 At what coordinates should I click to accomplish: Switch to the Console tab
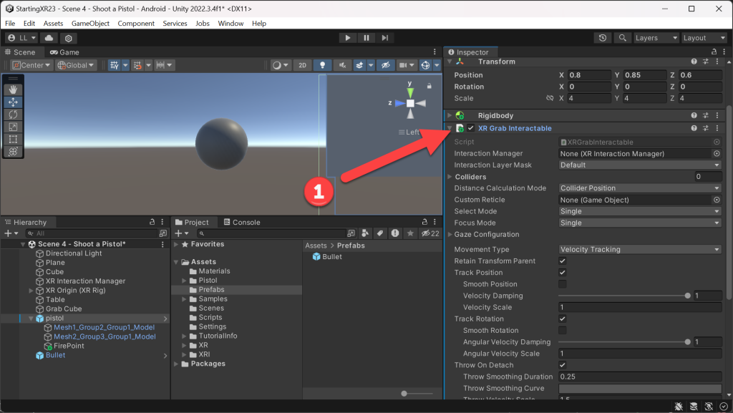pos(242,222)
